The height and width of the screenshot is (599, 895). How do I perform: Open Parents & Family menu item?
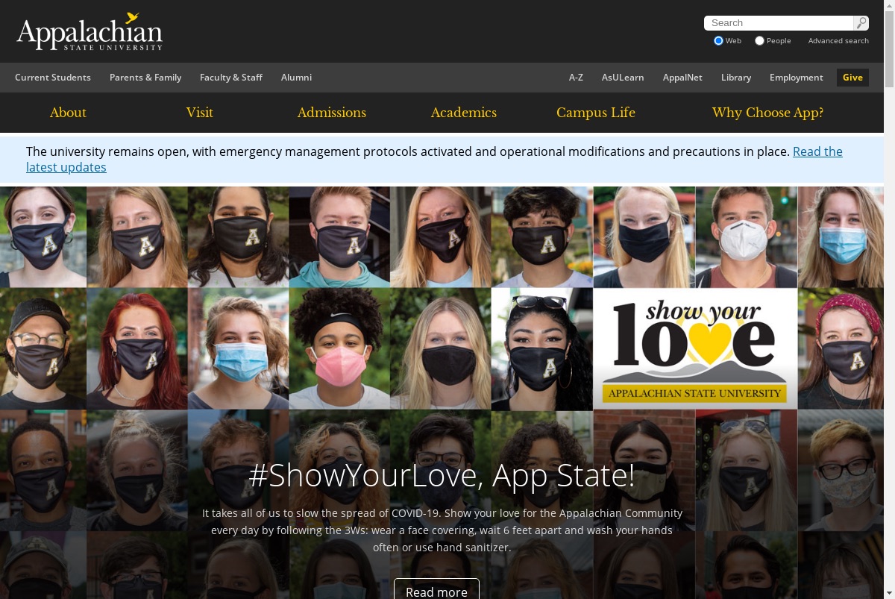145,78
